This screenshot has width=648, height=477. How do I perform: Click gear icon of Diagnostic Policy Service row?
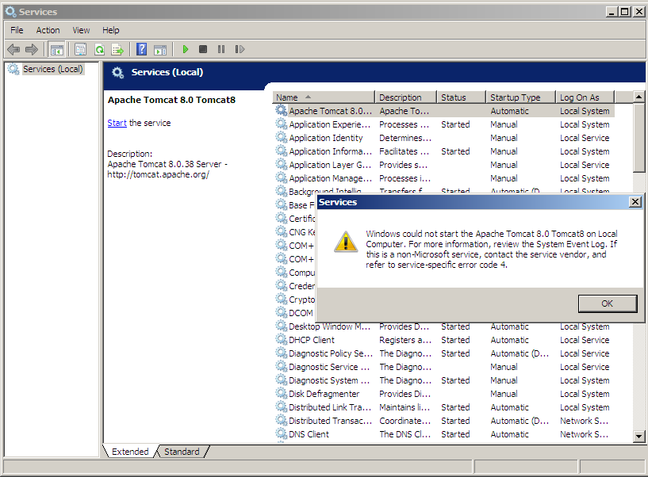[x=282, y=353]
